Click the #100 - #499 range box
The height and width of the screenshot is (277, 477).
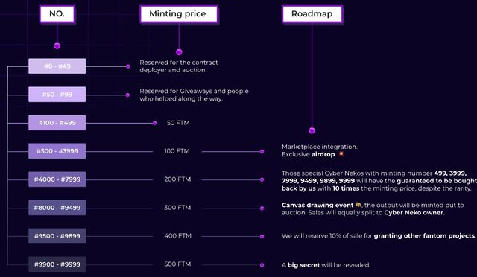[57, 123]
